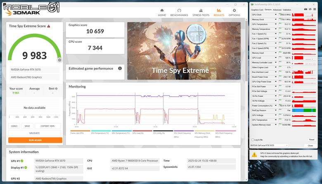Click the 3DMark window vertical scrollbar
Screen dimensions: 322x184
(x=246, y=50)
